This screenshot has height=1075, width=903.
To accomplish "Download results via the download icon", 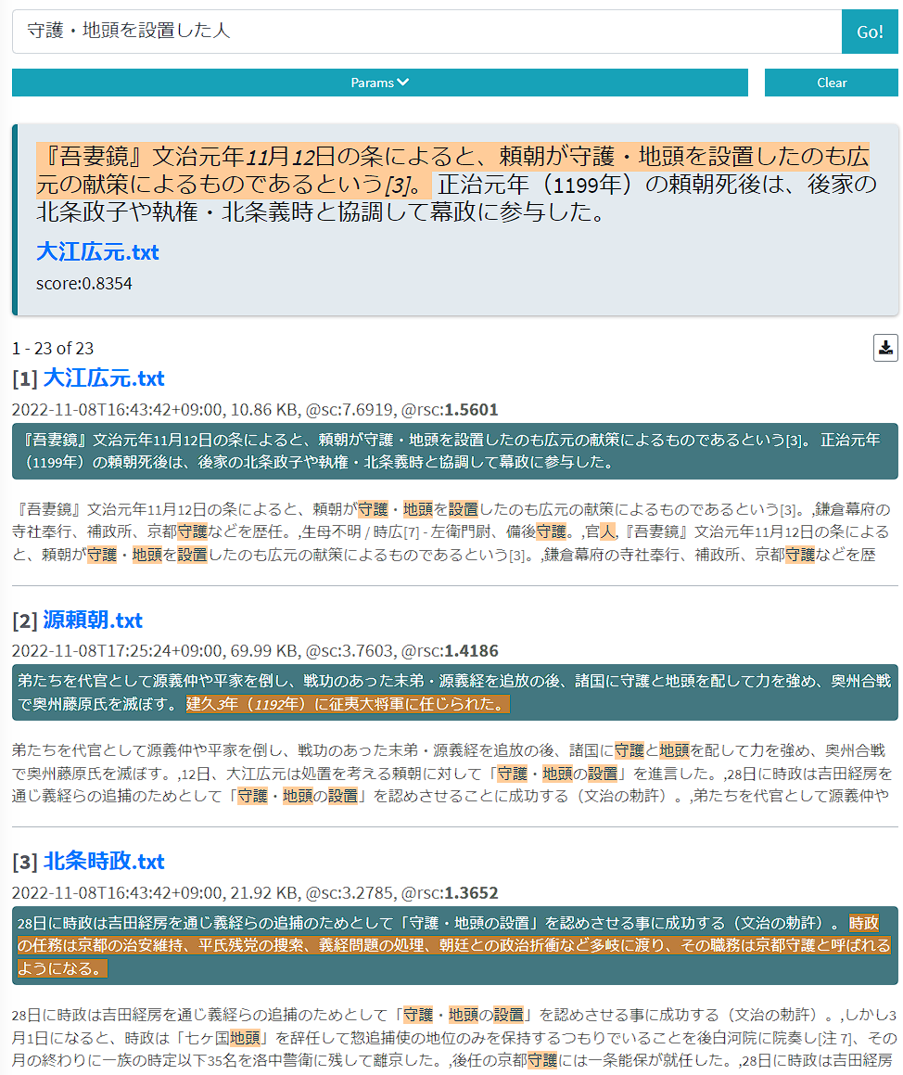I will coord(885,348).
